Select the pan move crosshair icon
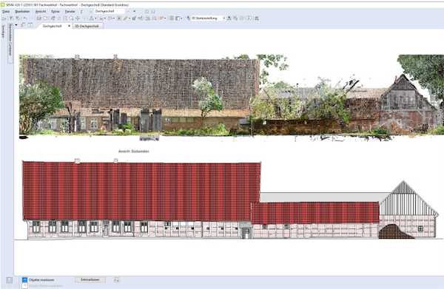Viewport: 444px width, 289px height. pos(78,18)
